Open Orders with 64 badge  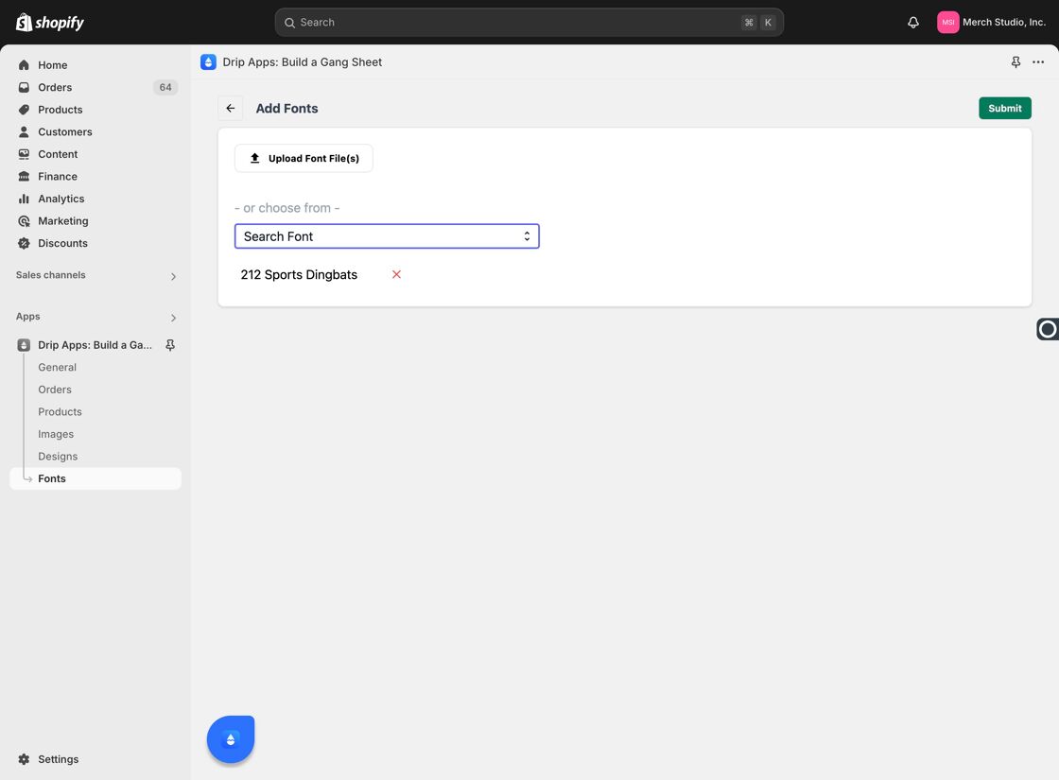click(x=95, y=87)
